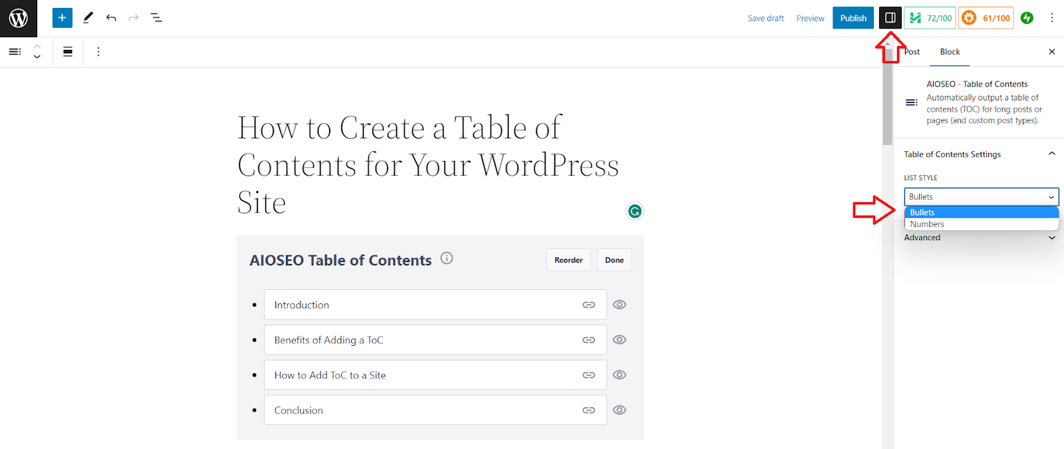Click in the Conclusion text field
This screenshot has height=449, width=1064.
[x=436, y=410]
